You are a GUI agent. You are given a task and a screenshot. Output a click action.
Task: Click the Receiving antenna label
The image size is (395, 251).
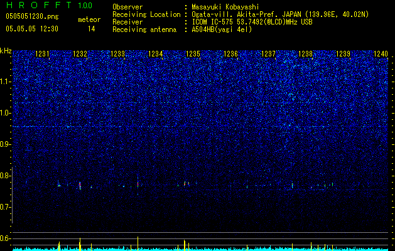coord(144,29)
